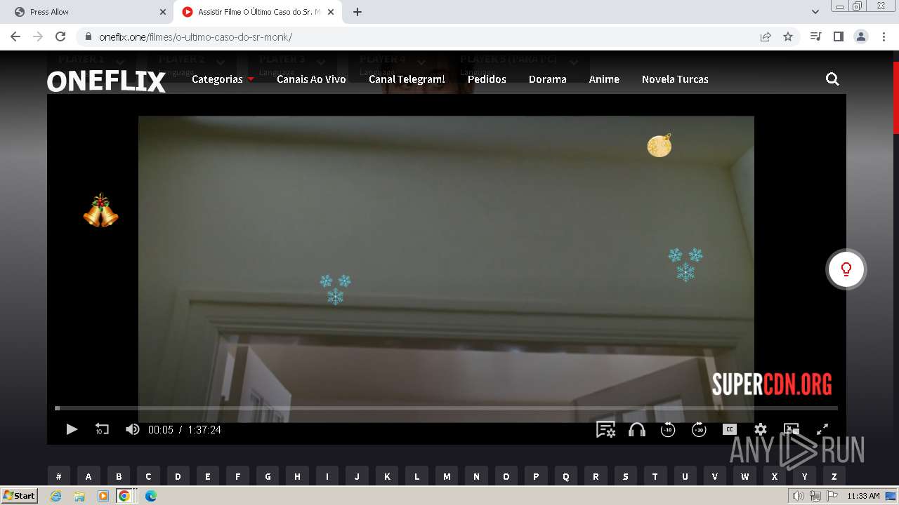Filter titles by letter V
The height and width of the screenshot is (505, 899).
pos(715,476)
